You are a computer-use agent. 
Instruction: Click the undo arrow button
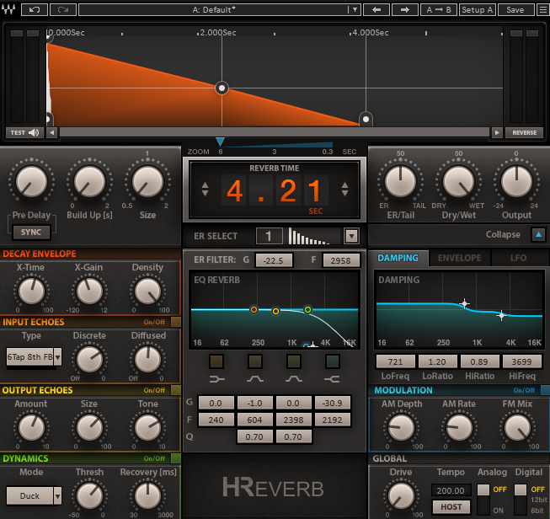[x=35, y=10]
